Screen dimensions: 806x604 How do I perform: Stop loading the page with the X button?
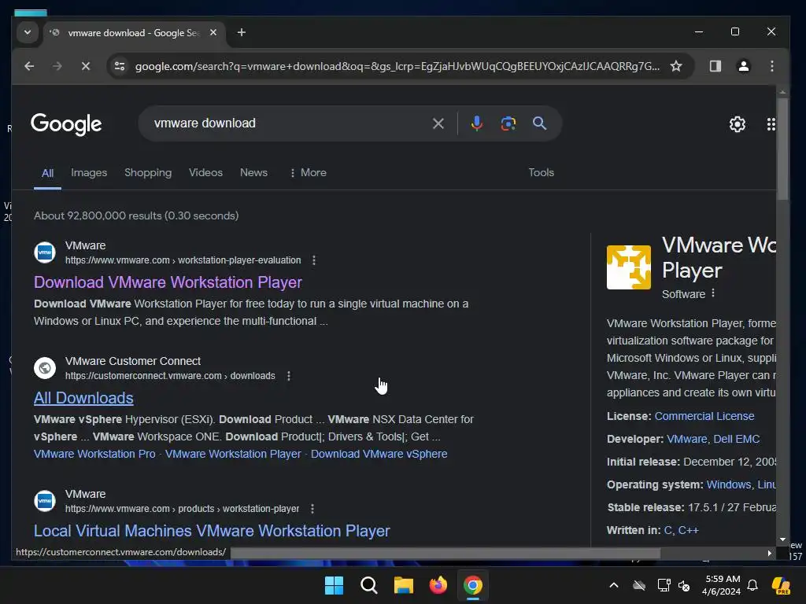(x=85, y=66)
